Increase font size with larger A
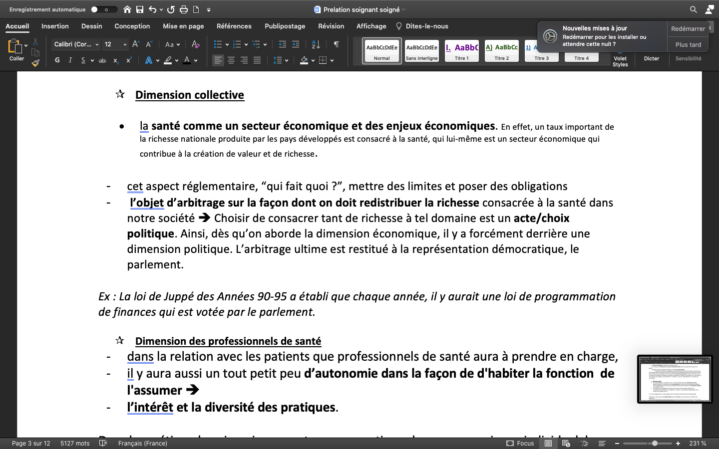This screenshot has height=449, width=719. (x=136, y=44)
